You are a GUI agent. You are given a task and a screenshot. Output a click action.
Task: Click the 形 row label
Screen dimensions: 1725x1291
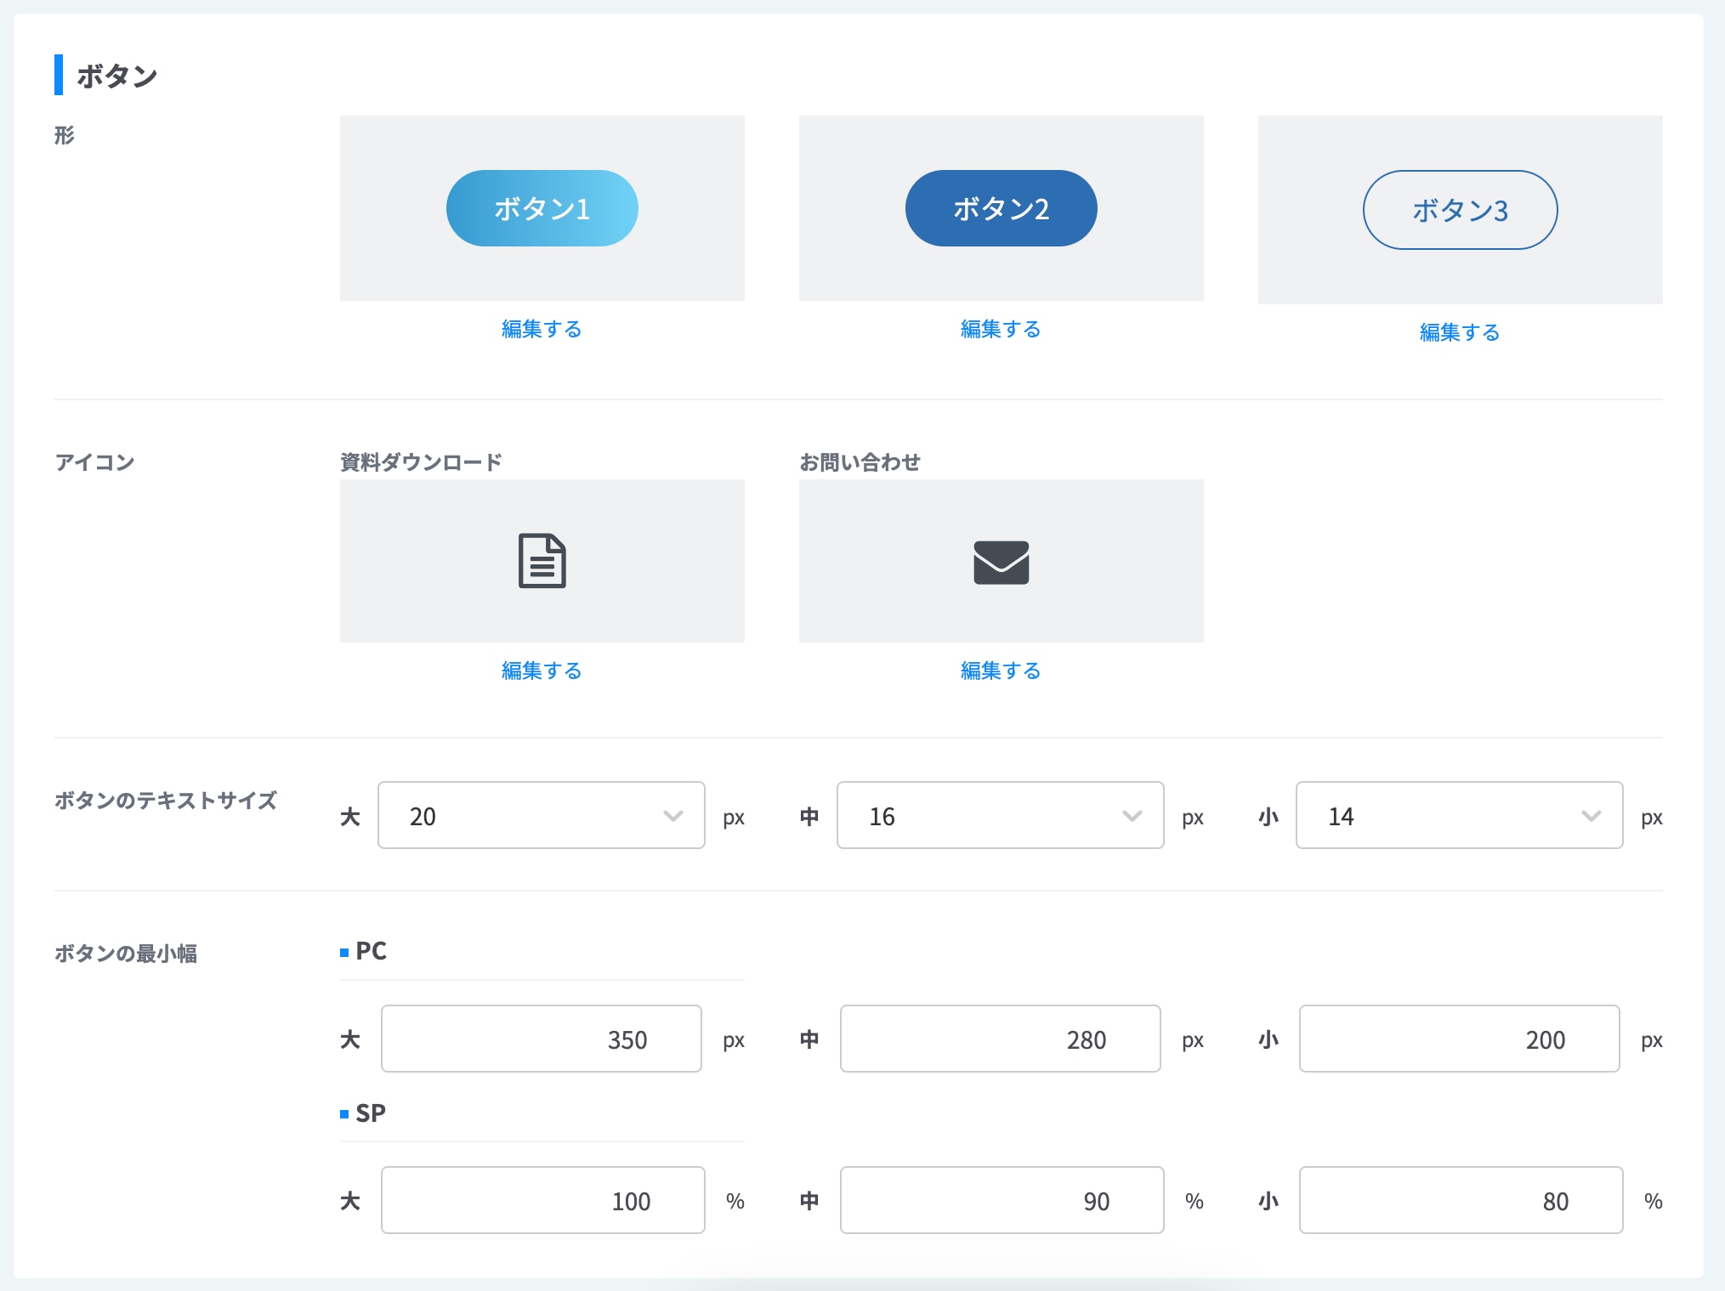tap(65, 135)
